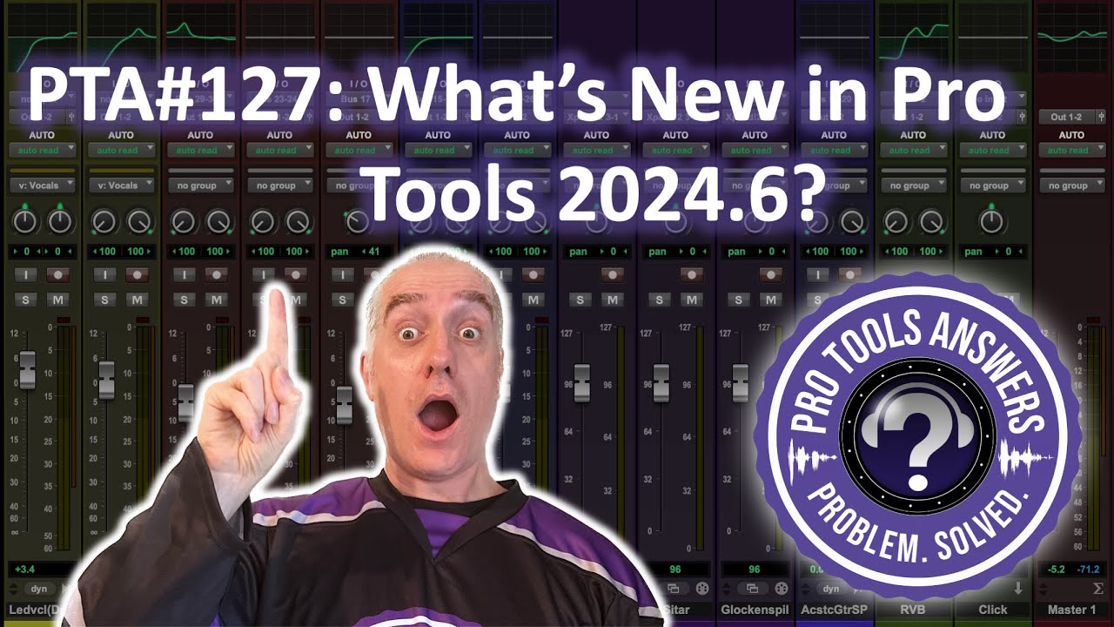1114x627 pixels.
Task: Click the pan knob on the pan 41 track
Action: (359, 221)
